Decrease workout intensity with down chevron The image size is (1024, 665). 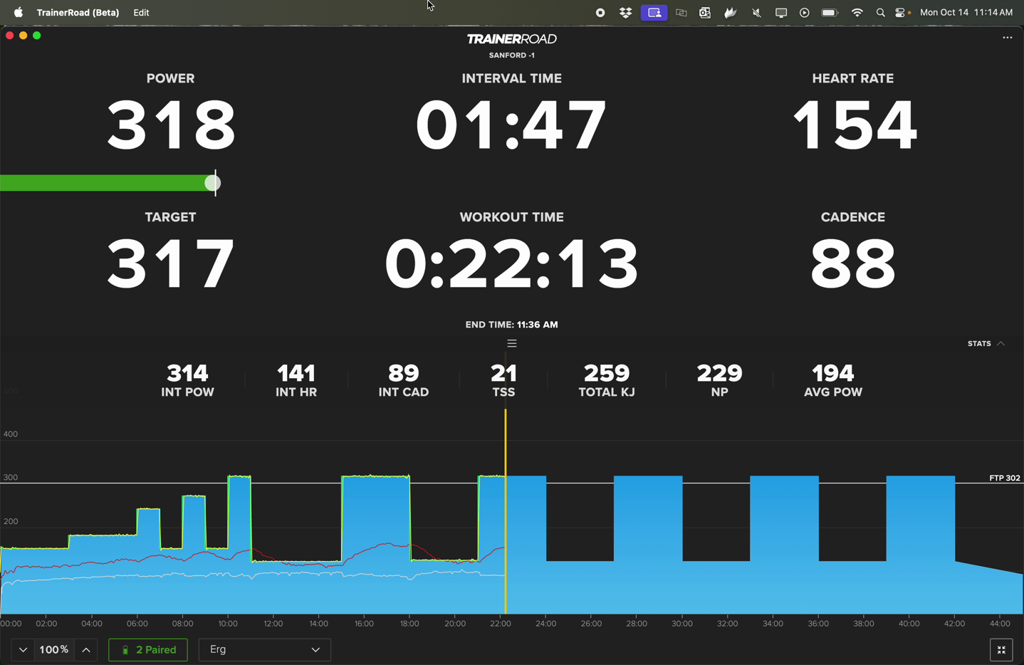pyautogui.click(x=23, y=650)
